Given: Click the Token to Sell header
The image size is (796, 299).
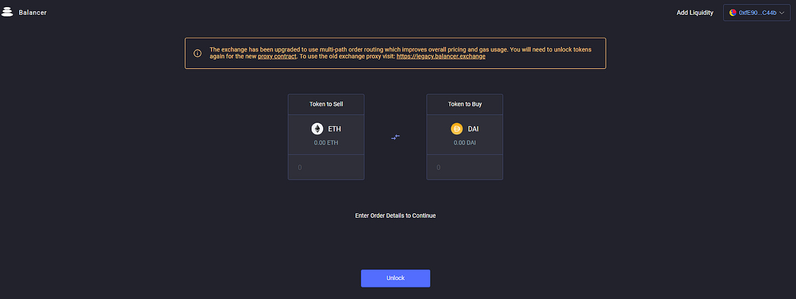Looking at the screenshot, I should tap(326, 104).
